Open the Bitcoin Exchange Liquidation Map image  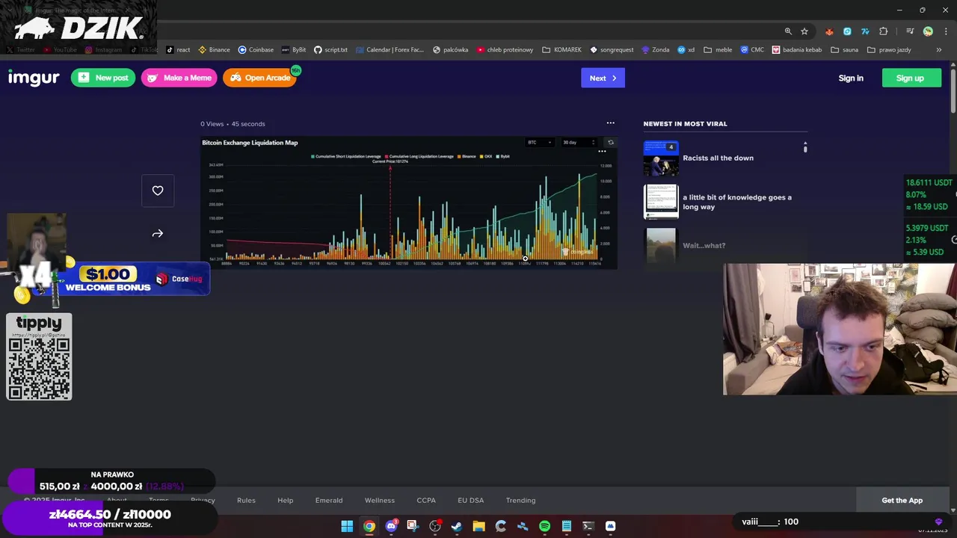coord(409,202)
